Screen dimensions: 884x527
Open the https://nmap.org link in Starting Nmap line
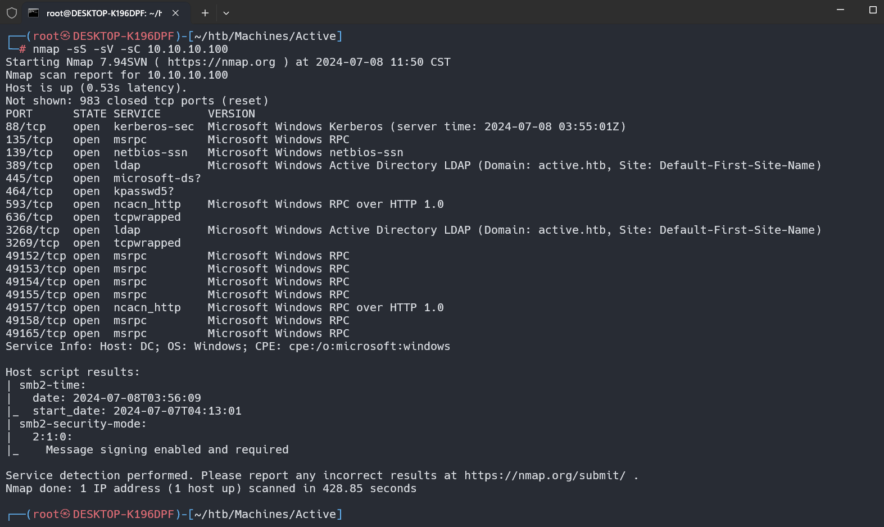click(221, 62)
